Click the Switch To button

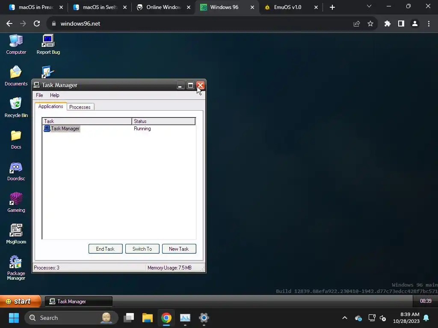[142, 249]
